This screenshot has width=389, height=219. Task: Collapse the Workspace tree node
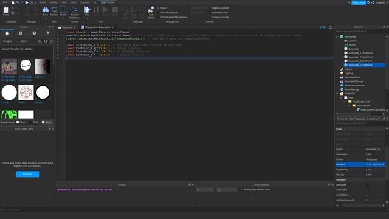point(337,36)
